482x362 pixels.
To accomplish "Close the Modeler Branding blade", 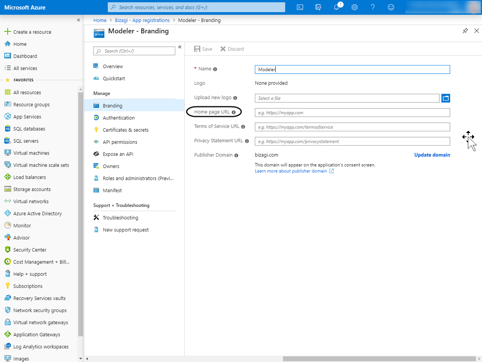I will [477, 31].
